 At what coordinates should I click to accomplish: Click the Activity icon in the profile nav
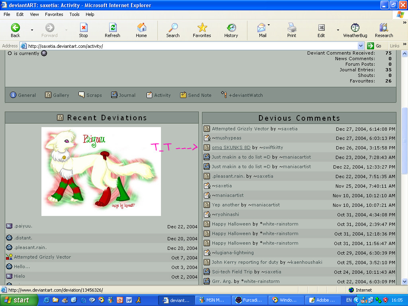pyautogui.click(x=149, y=95)
